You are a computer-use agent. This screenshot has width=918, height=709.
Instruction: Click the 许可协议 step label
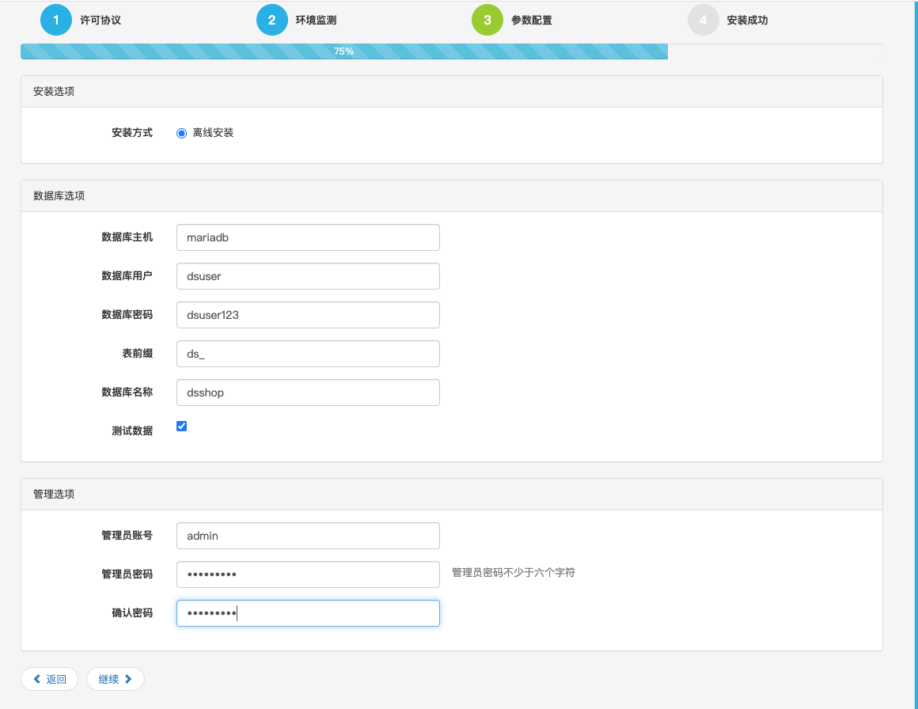tap(101, 21)
